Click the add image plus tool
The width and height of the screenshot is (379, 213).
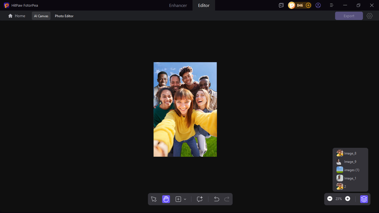coord(178,199)
